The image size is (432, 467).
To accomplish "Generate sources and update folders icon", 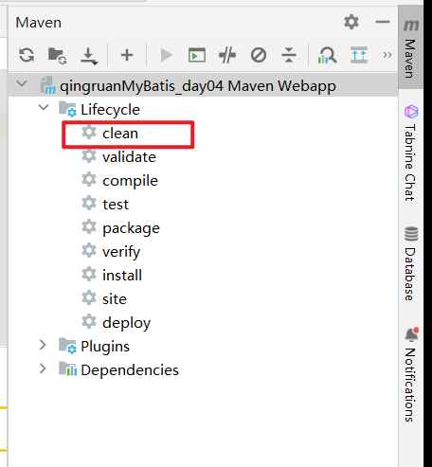I will [57, 56].
